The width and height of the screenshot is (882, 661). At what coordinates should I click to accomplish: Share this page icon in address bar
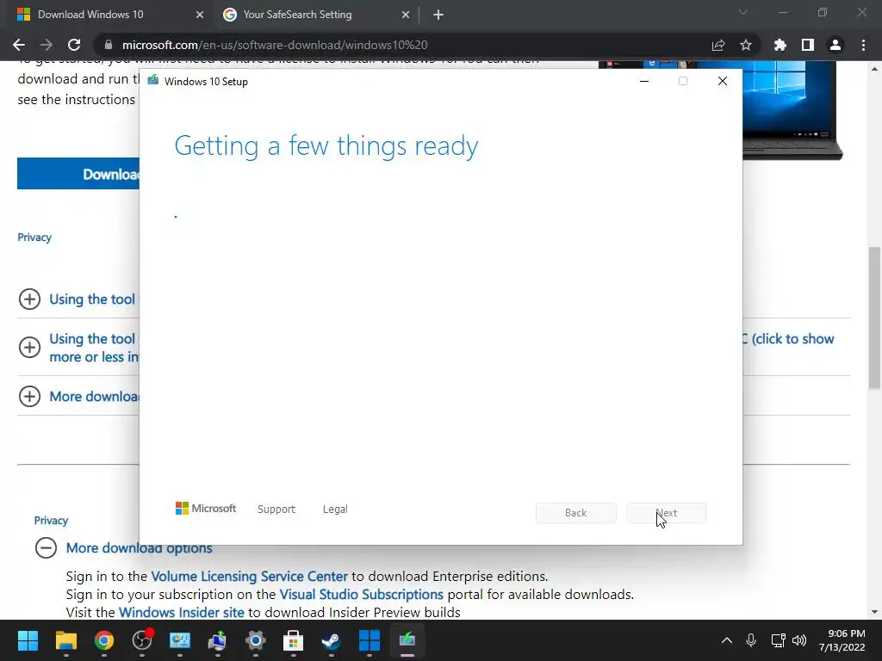718,45
